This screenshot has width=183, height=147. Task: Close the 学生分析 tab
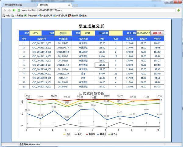click(69, 5)
